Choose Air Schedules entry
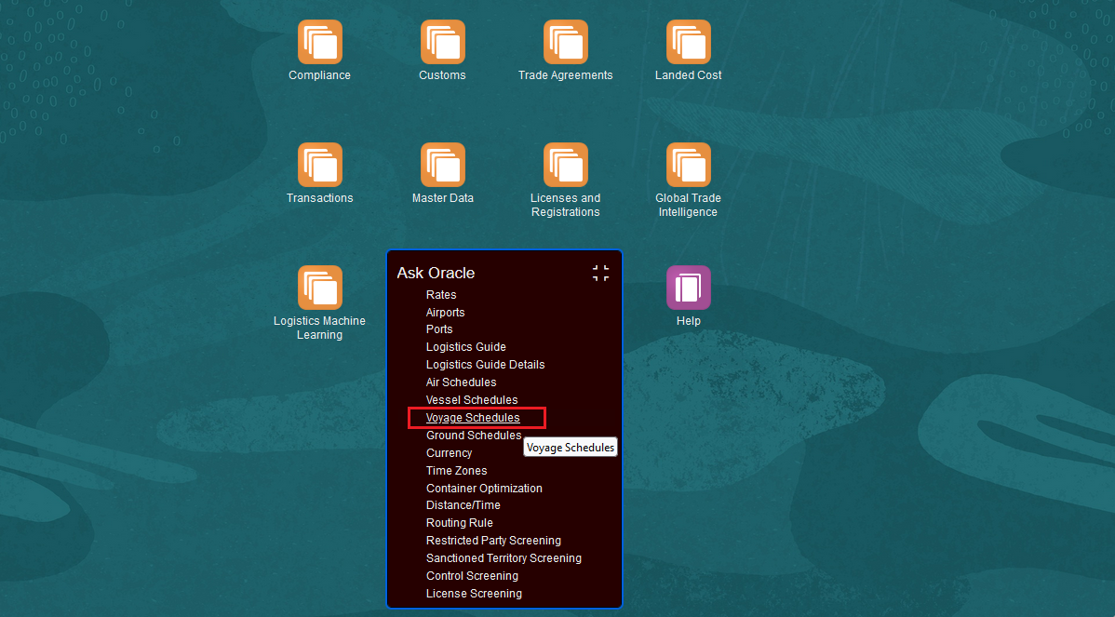 coord(461,382)
